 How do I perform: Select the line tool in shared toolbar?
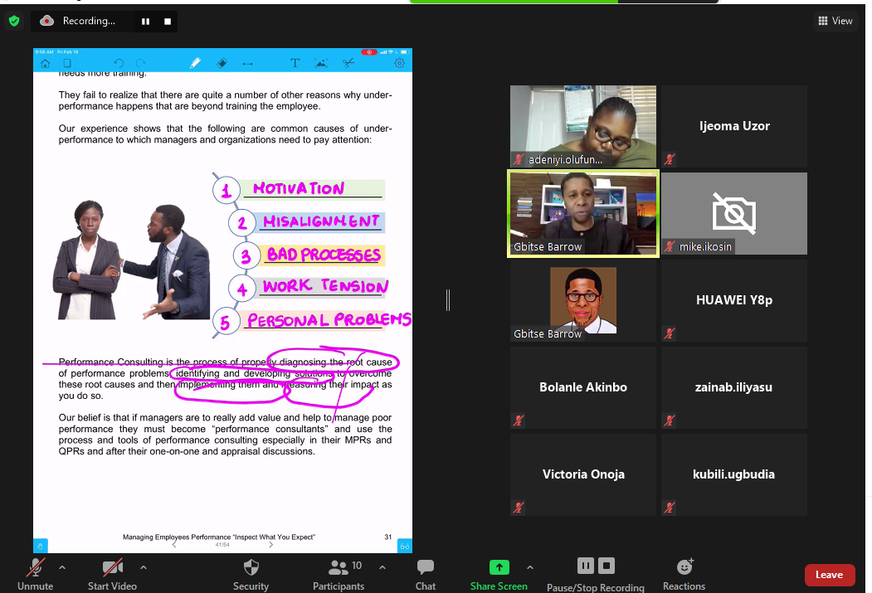pyautogui.click(x=247, y=64)
